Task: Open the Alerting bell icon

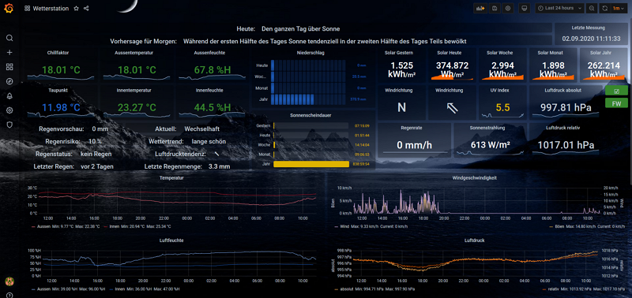Action: [9, 95]
